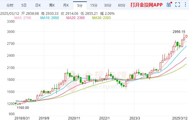This screenshot has width=189, height=120.
Task: Click the 1200 price axis label
Action: tap(11, 104)
